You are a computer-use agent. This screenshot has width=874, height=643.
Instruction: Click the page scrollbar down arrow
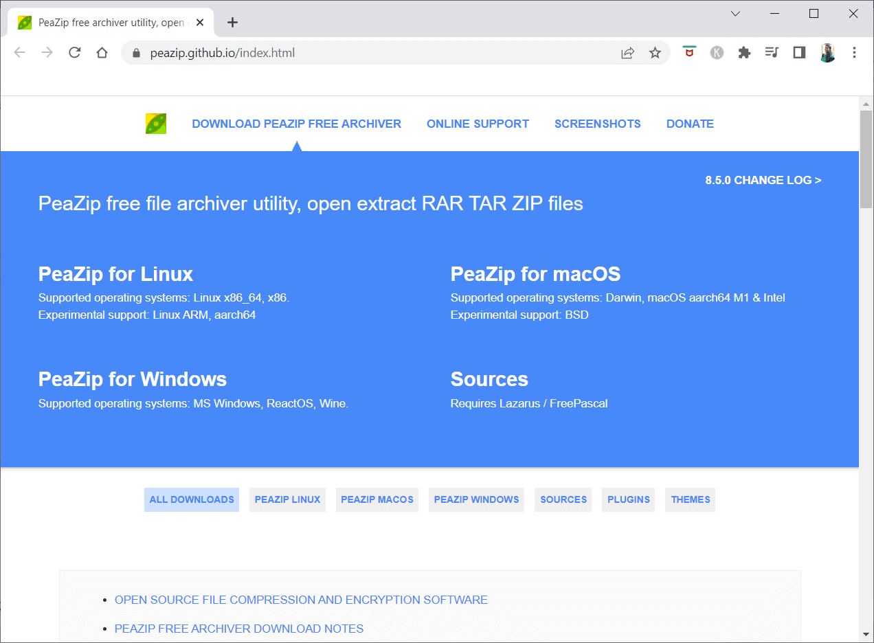866,633
